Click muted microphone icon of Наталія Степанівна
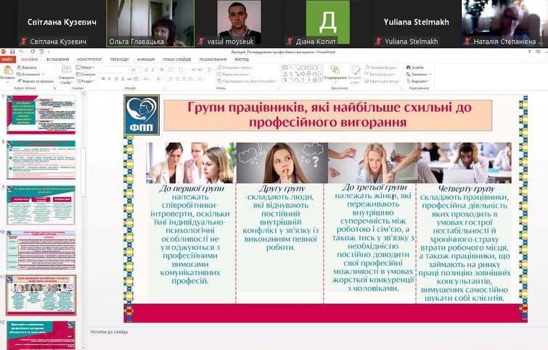 click(x=467, y=41)
